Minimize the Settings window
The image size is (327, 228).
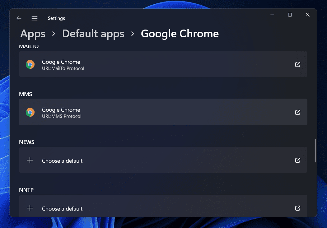pos(272,15)
